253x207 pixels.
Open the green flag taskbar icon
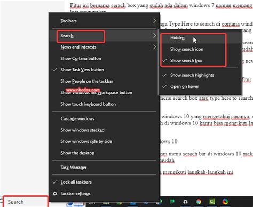tap(172, 202)
